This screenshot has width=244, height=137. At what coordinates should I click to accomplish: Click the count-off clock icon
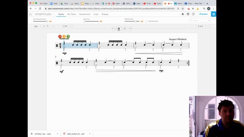tap(64, 26)
